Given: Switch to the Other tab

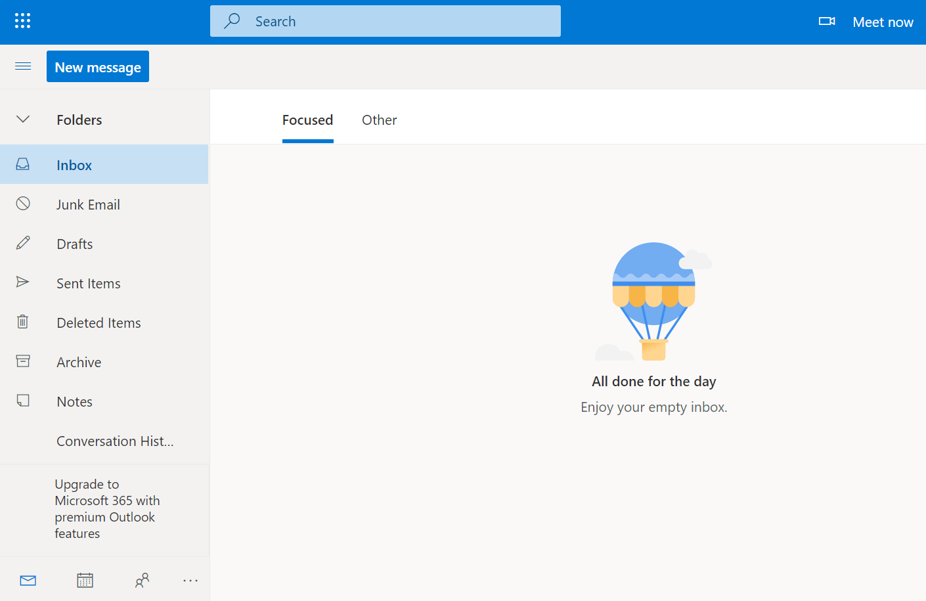Looking at the screenshot, I should [379, 120].
